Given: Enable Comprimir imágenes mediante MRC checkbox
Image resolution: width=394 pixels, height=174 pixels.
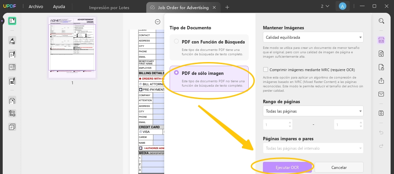Looking at the screenshot, I should [265, 69].
